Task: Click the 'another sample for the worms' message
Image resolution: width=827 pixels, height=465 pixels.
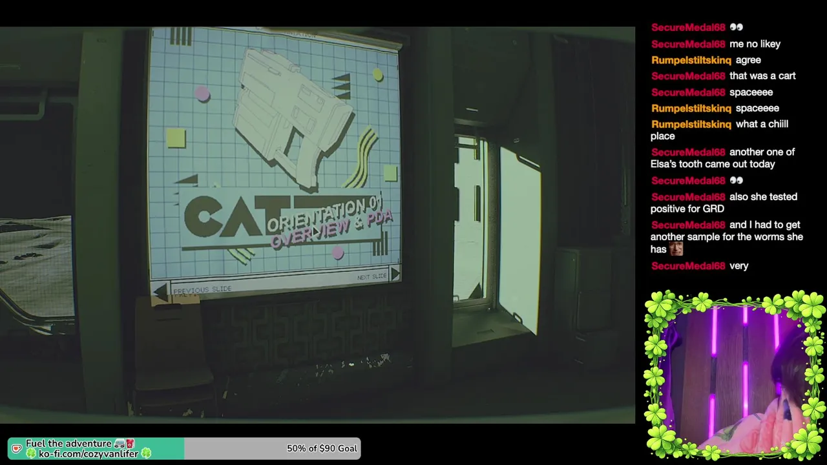Action: point(727,236)
